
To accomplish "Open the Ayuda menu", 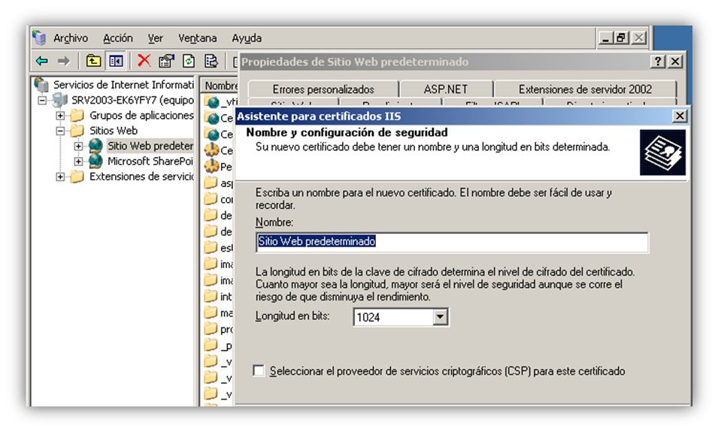I will (x=247, y=38).
